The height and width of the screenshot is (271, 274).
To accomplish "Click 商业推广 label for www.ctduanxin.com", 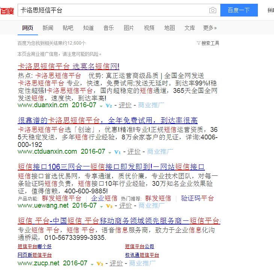I will click(160, 152).
